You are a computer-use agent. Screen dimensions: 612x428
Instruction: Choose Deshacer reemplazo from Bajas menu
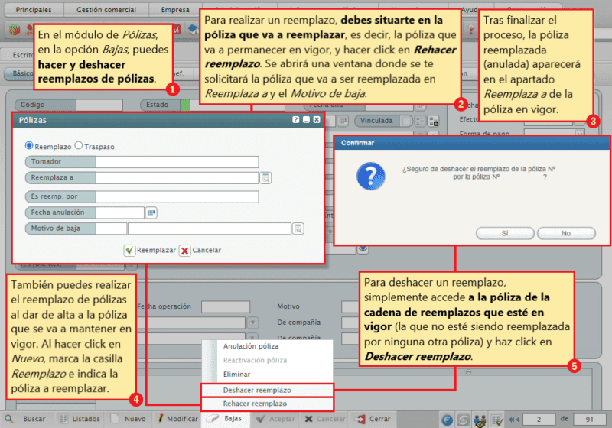coord(256,390)
